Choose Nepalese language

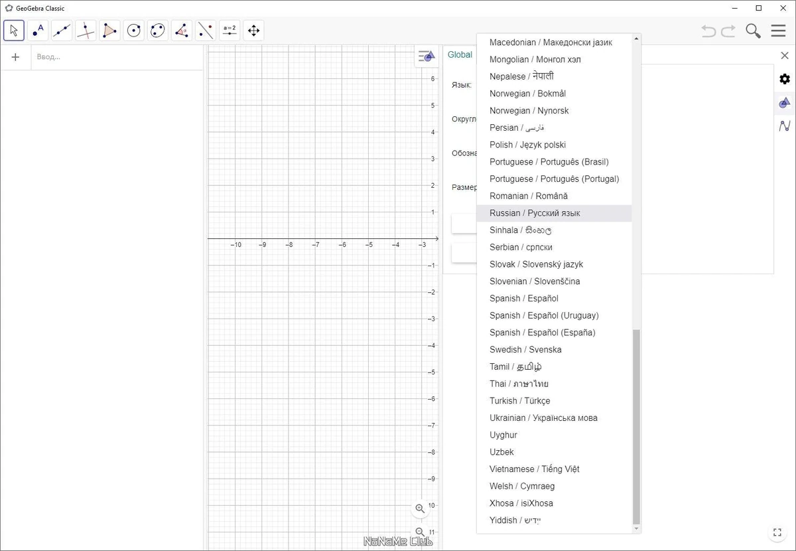click(554, 76)
